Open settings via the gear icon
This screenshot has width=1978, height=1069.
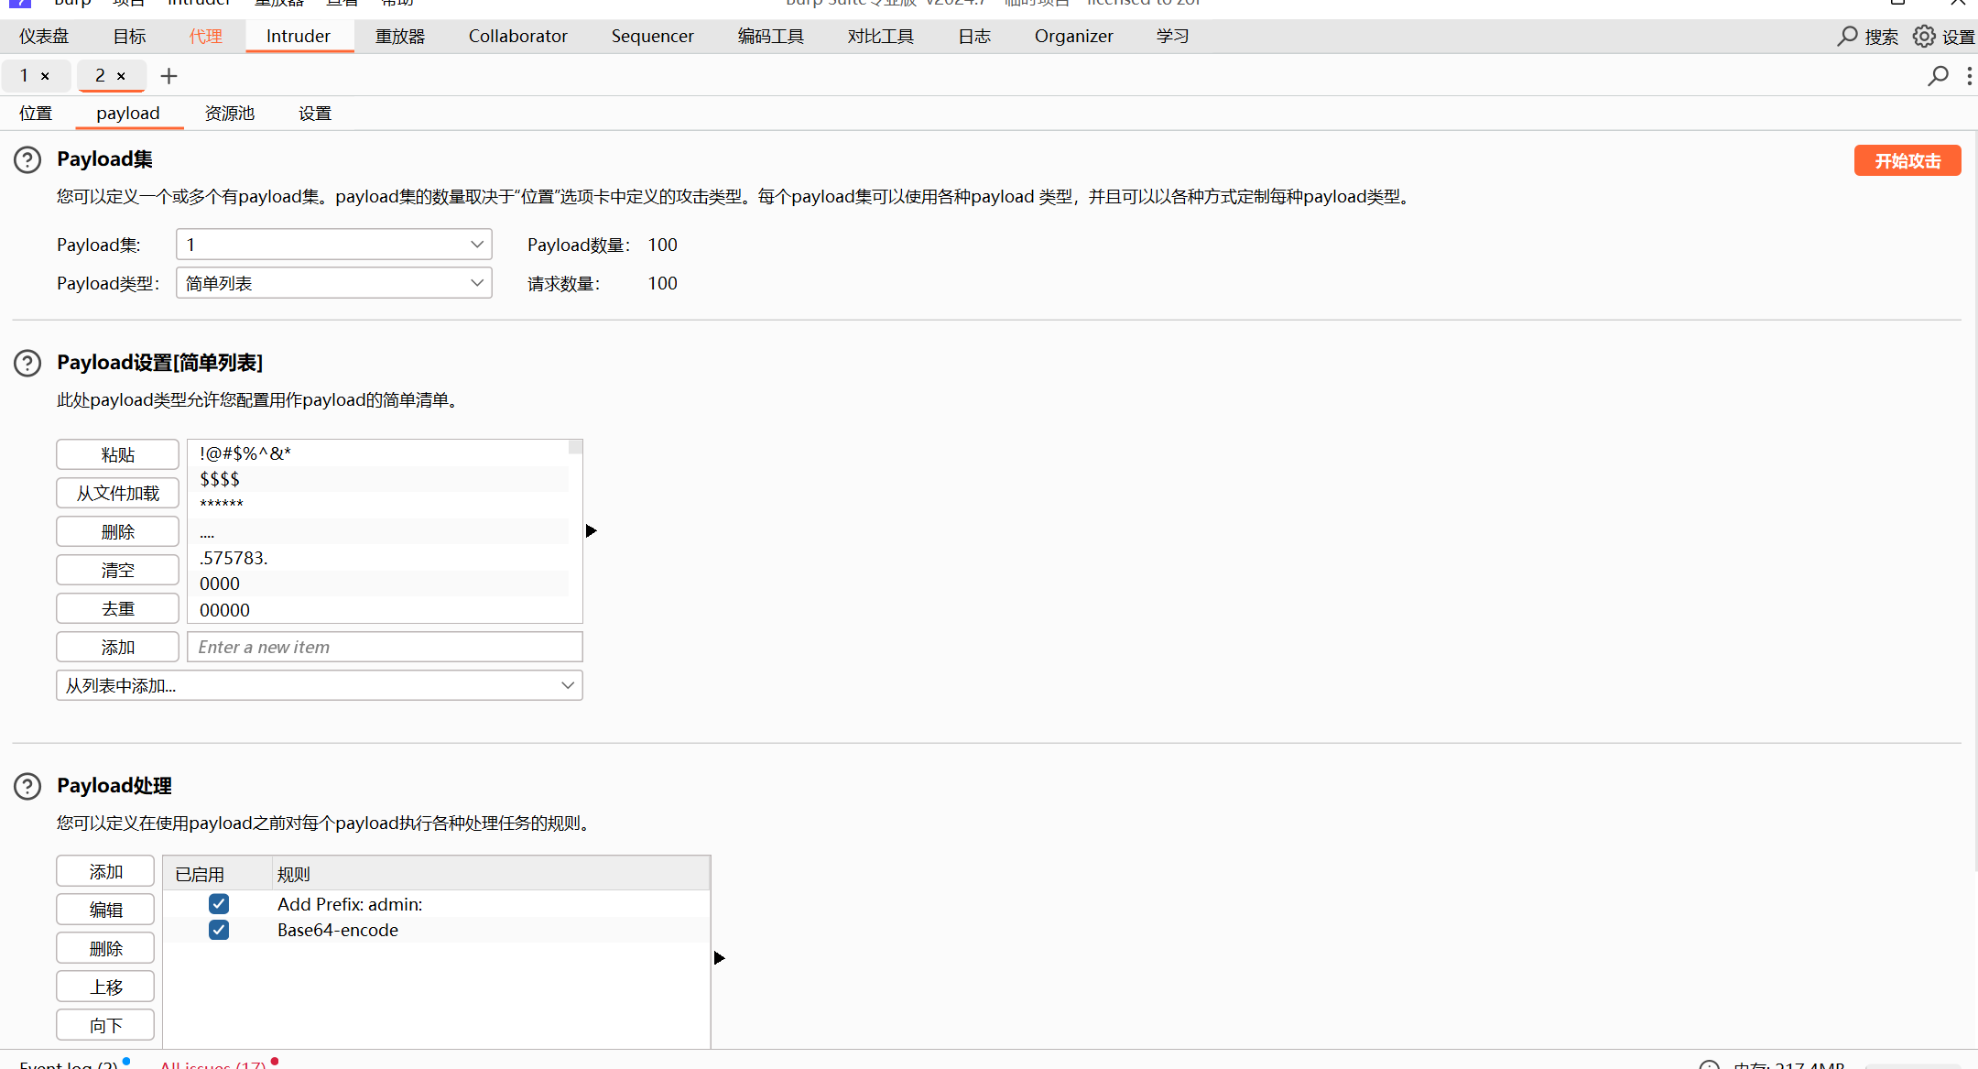[x=1924, y=37]
